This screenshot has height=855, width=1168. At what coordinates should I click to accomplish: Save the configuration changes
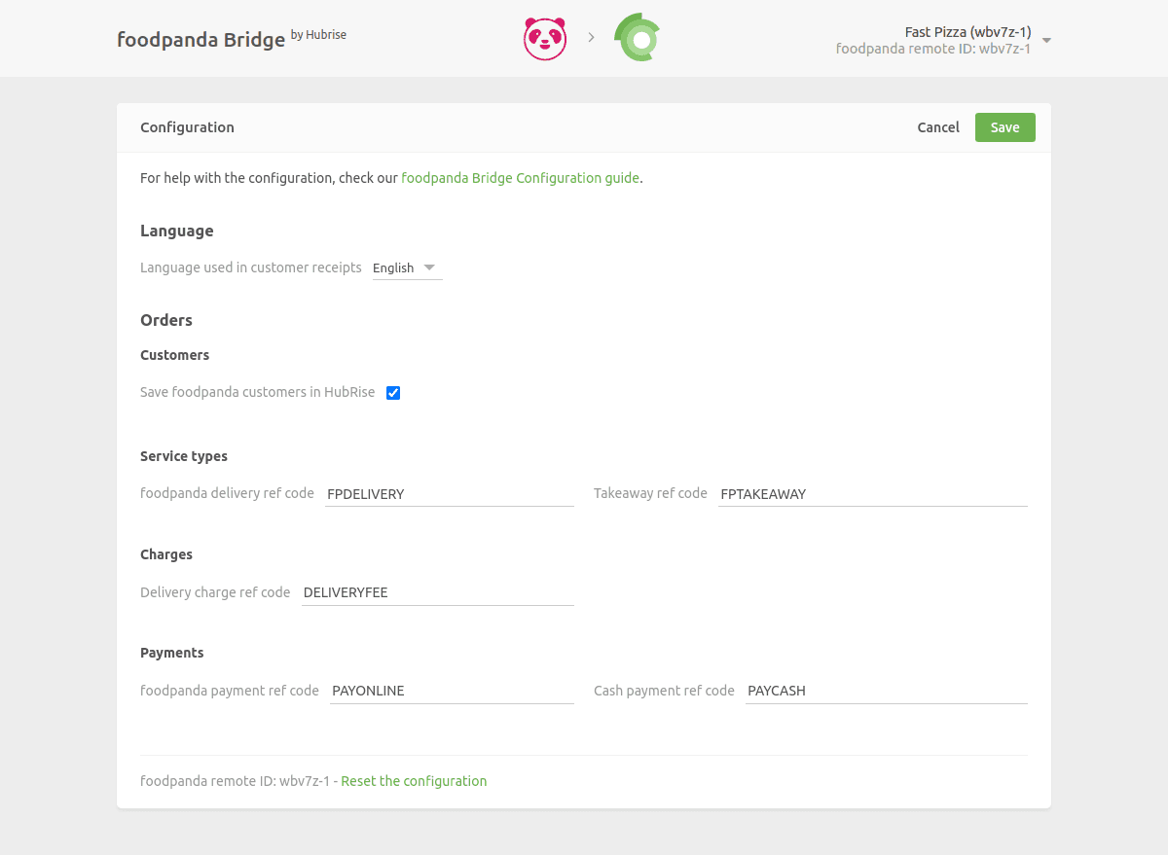1004,127
